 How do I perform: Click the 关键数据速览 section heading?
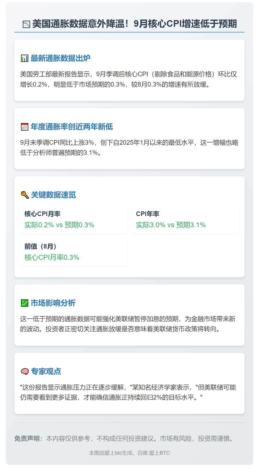(53, 195)
